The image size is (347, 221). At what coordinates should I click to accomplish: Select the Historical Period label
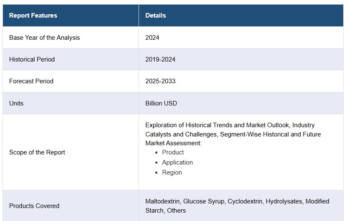[x=32, y=59]
